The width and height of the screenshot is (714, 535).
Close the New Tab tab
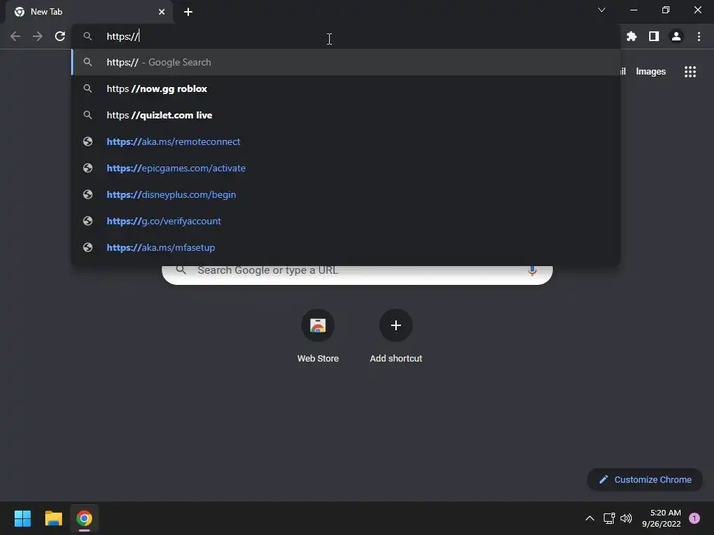[162, 12]
